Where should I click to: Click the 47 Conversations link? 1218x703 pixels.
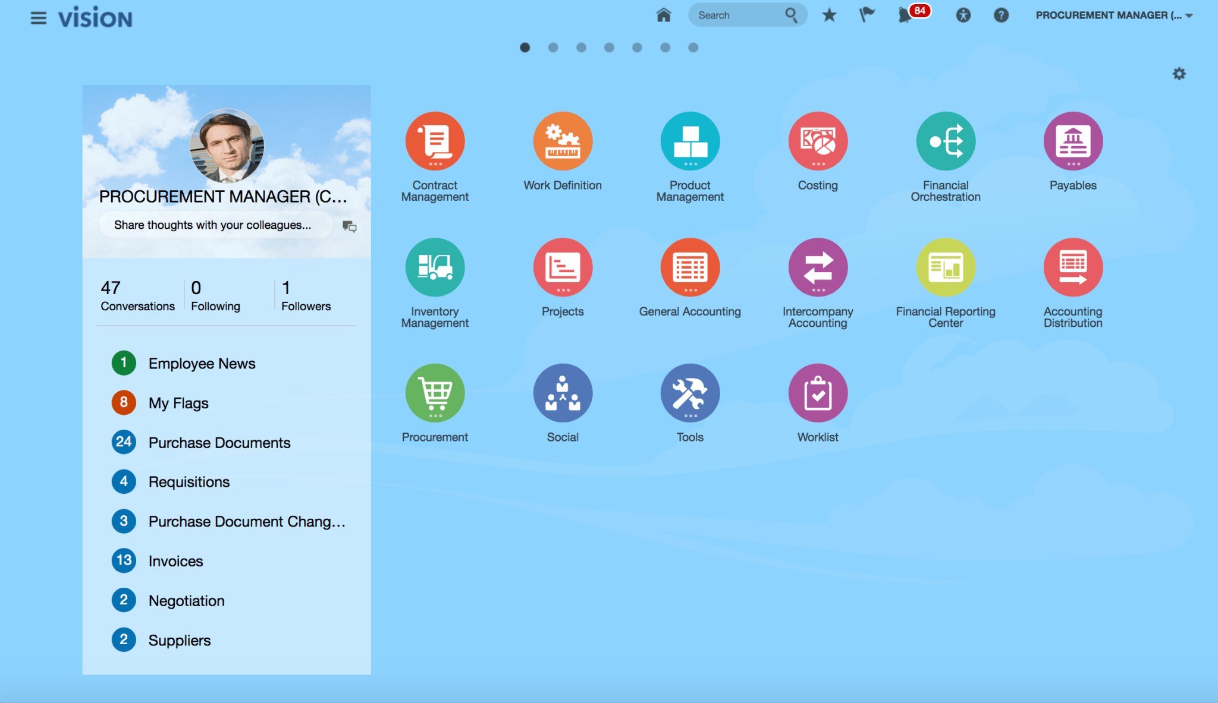137,296
